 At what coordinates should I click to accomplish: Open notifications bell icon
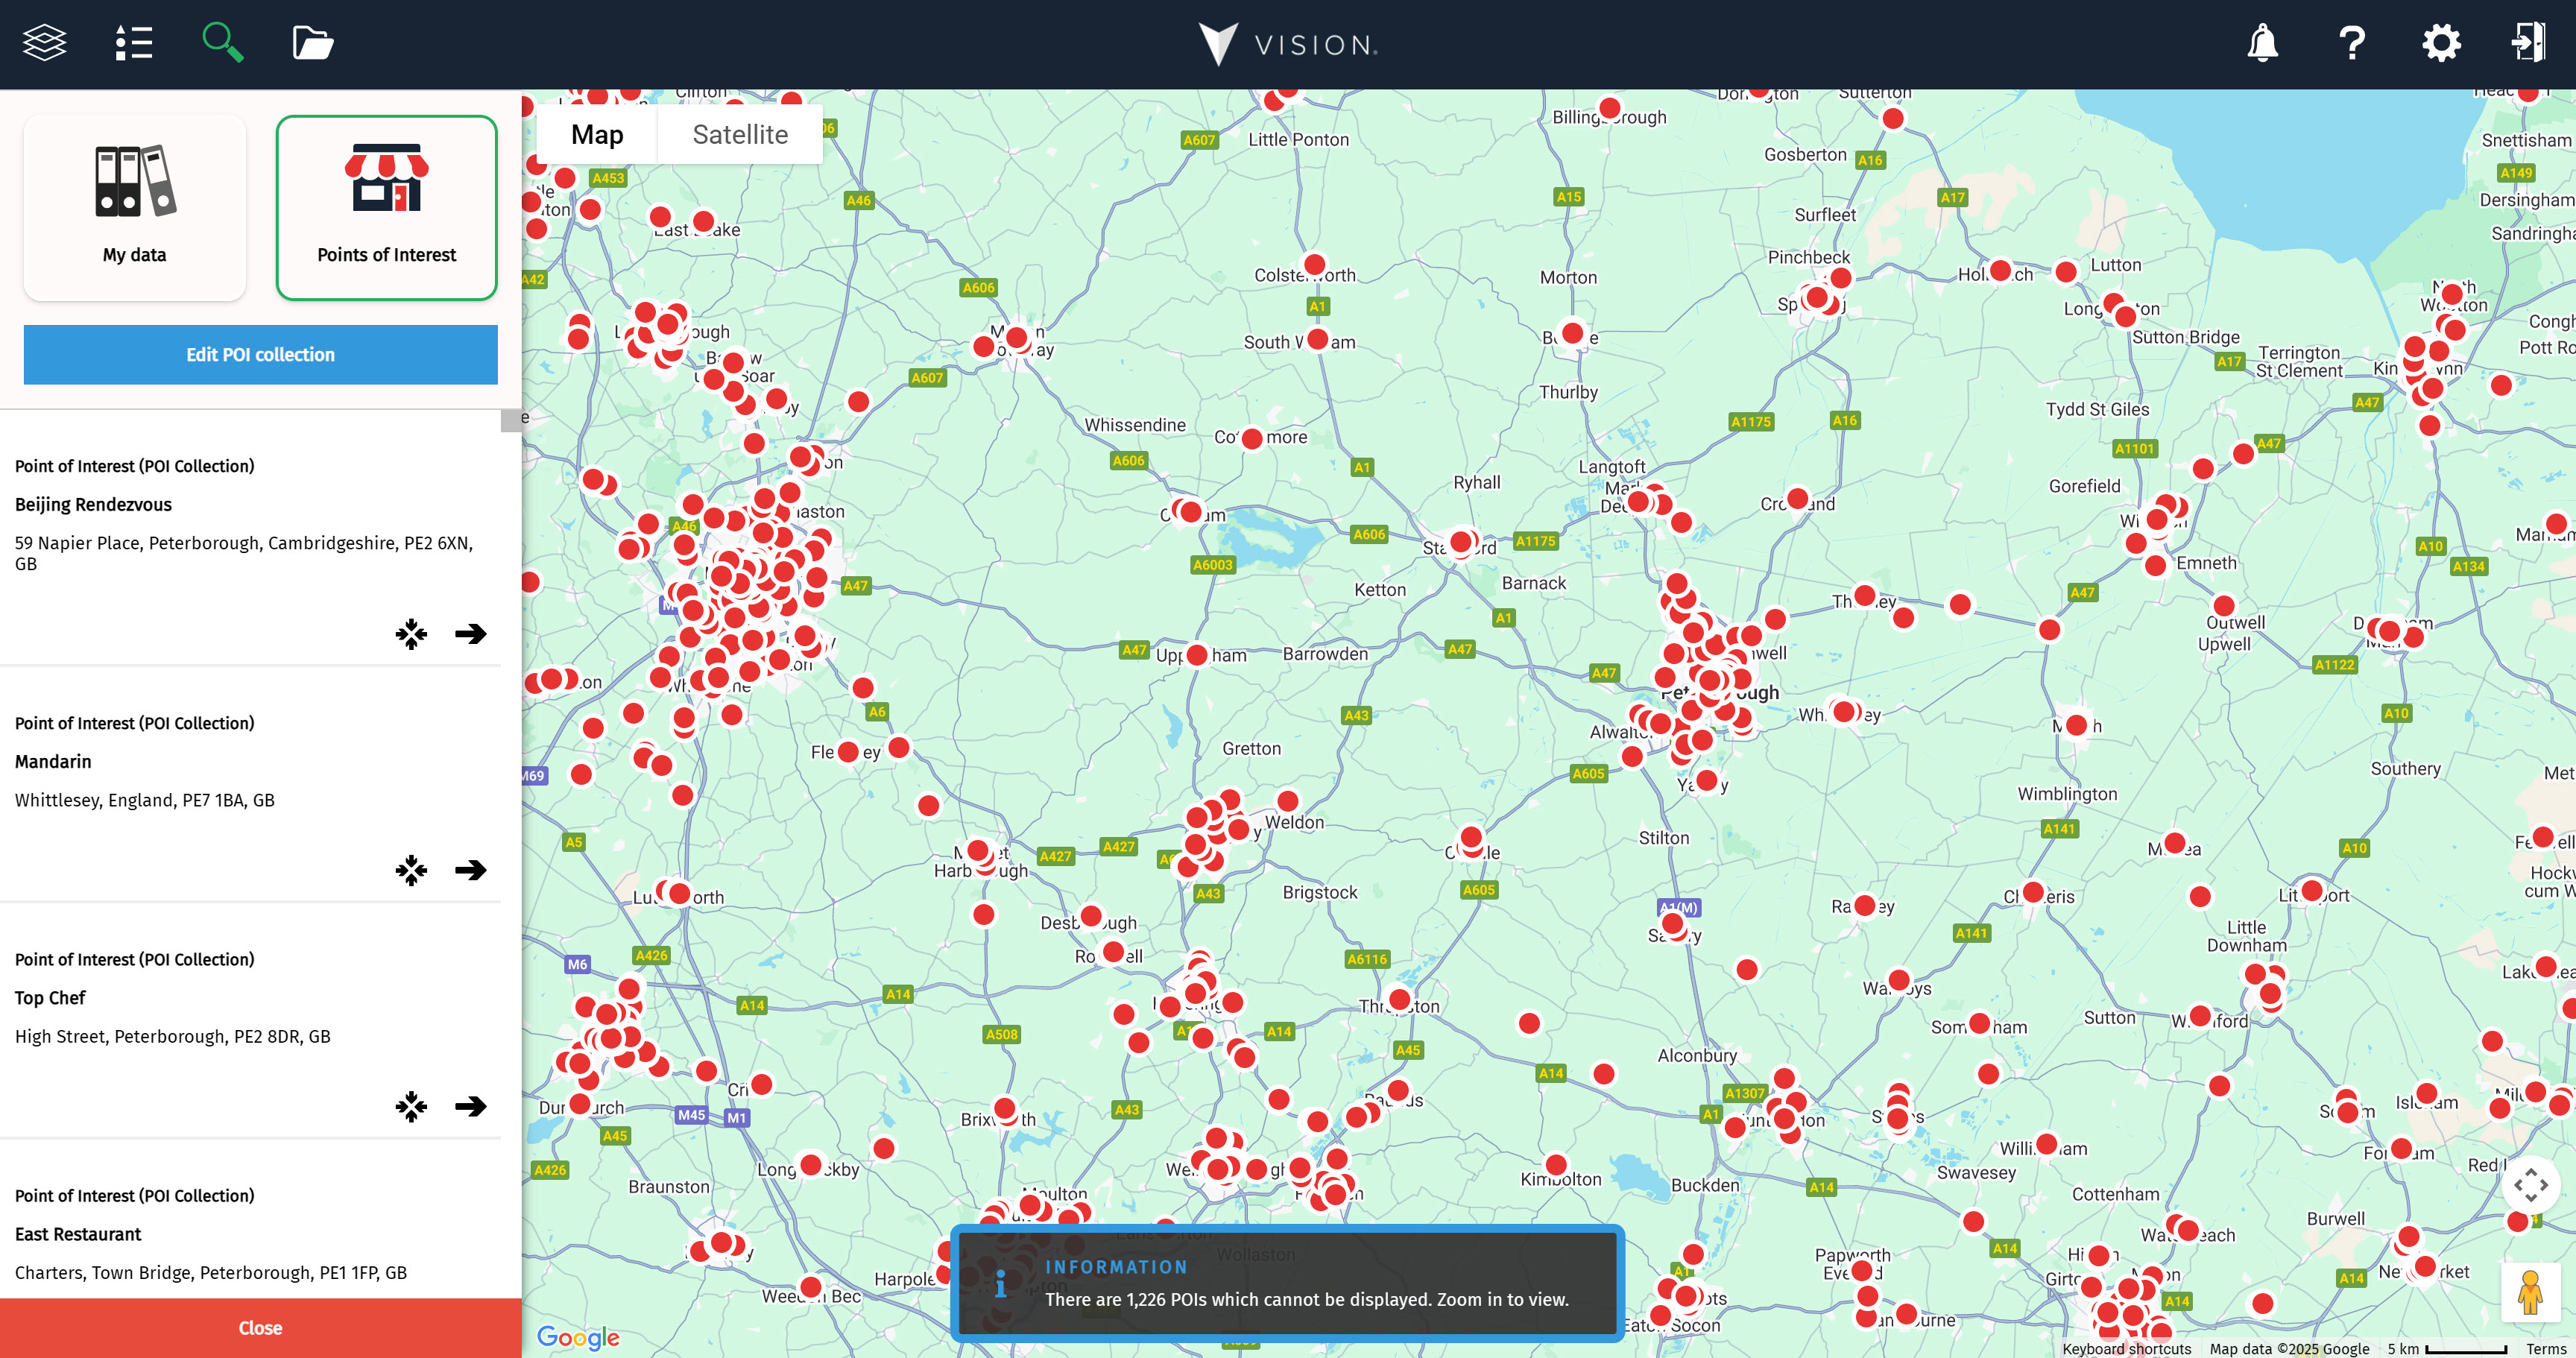tap(2262, 43)
